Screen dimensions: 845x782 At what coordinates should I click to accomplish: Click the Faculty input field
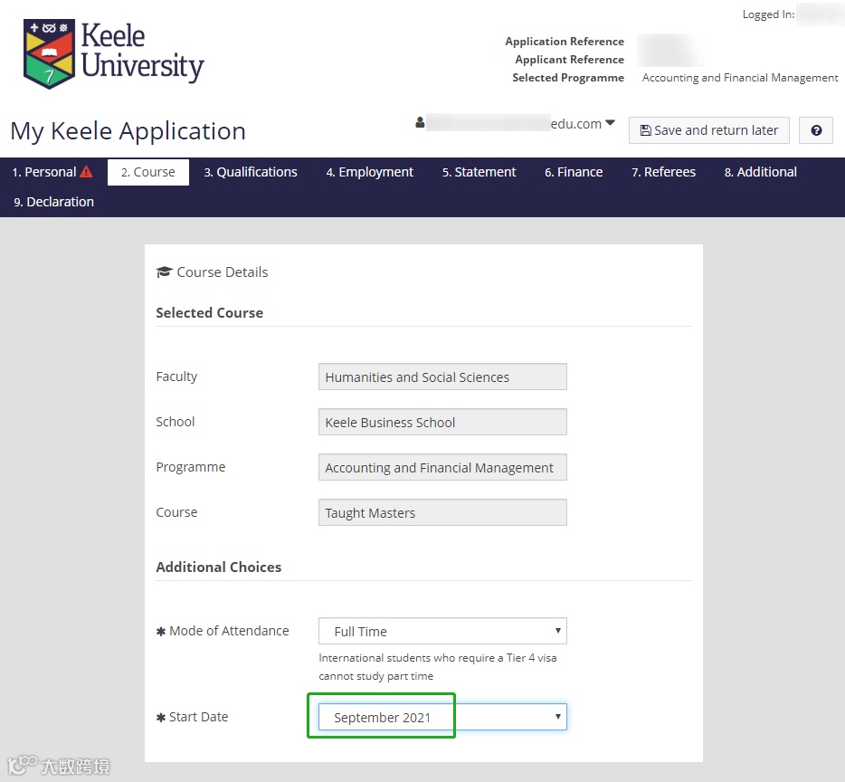pos(442,377)
